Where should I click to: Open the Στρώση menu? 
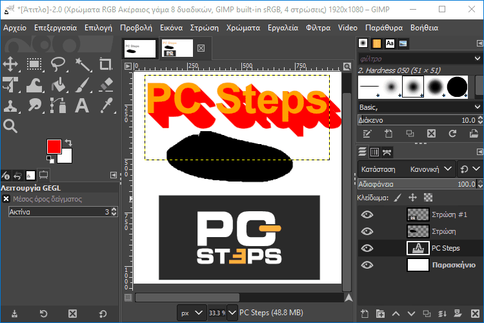[x=204, y=28]
